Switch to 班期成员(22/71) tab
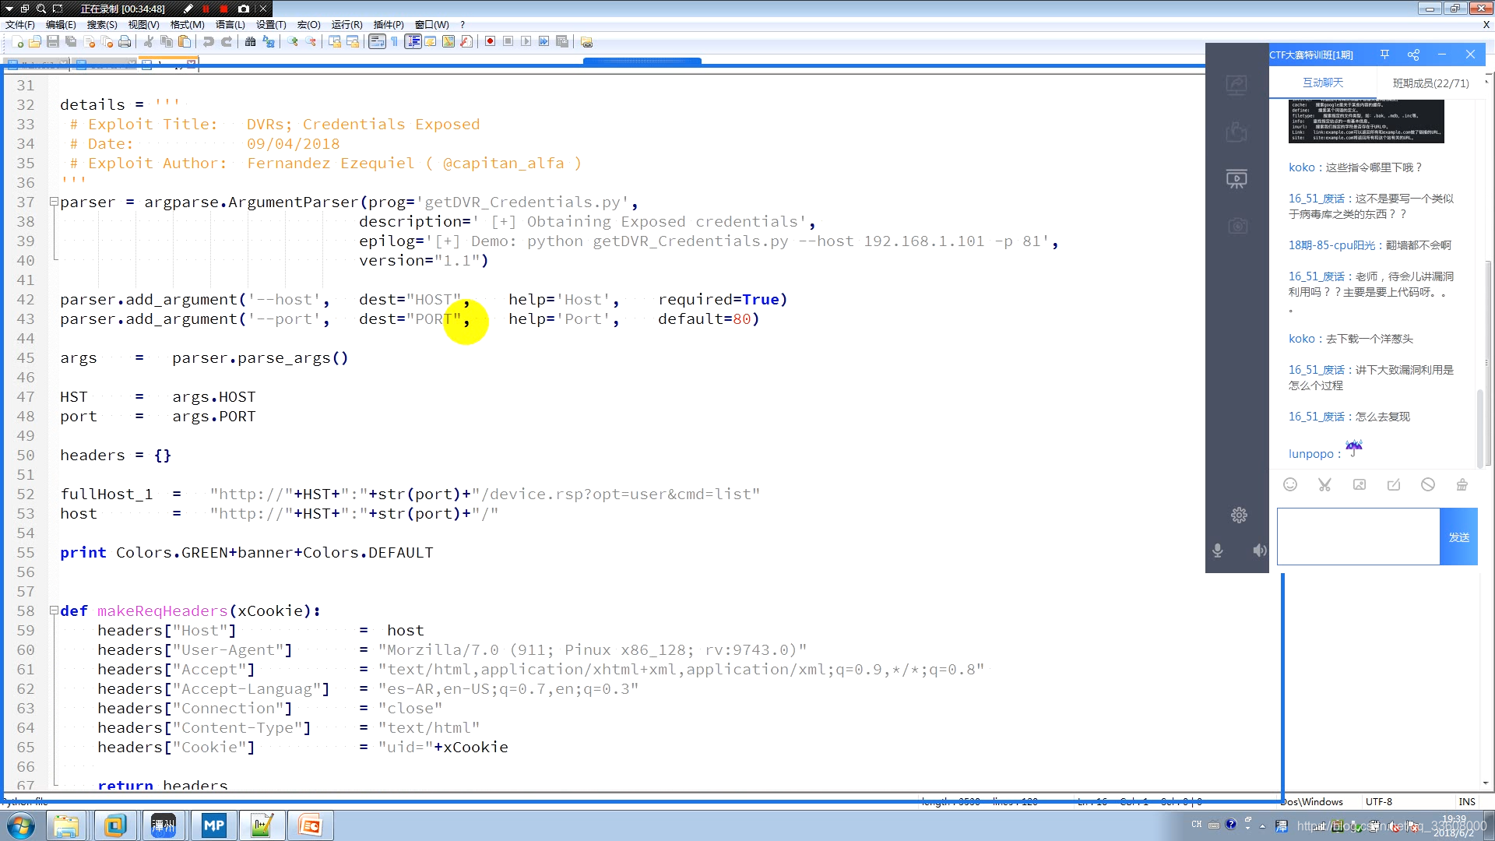Viewport: 1495px width, 841px height. point(1430,83)
